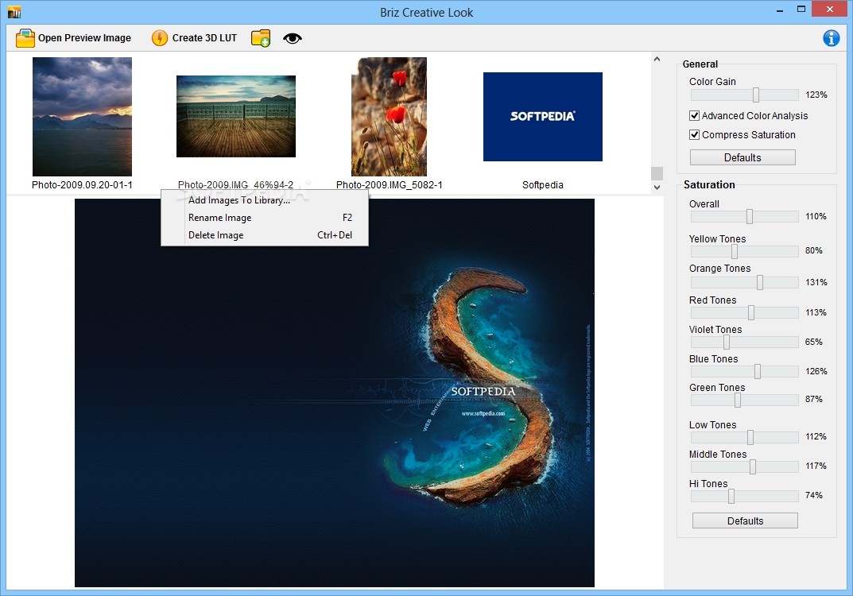
Task: Select the Photo-2009.09.20-01-1 stormy sky thumbnail
Action: coord(82,116)
